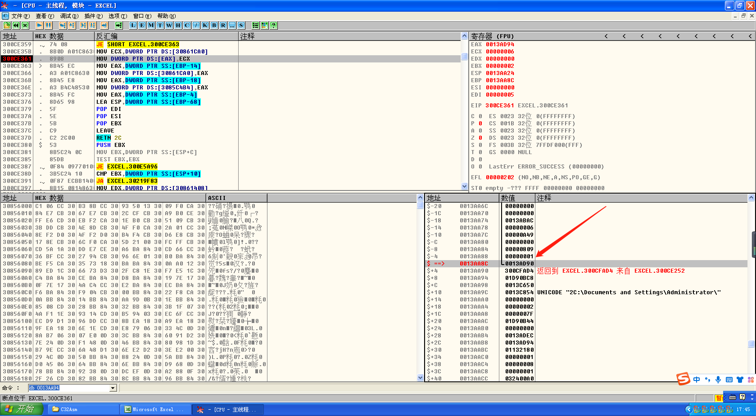756x416 pixels.
Task: Select EAX register value 0013AD94
Action: pyautogui.click(x=500, y=44)
